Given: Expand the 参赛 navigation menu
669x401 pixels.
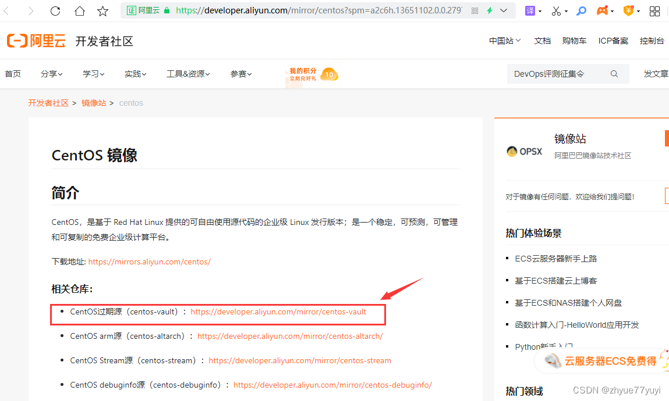Looking at the screenshot, I should coord(241,74).
